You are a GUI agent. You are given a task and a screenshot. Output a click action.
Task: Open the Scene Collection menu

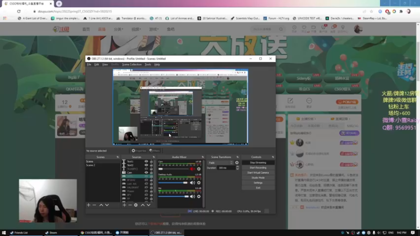tap(132, 65)
